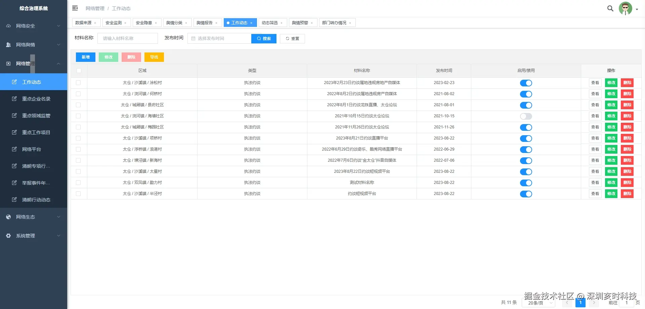This screenshot has height=309, width=645.
Task: Close the 部门转办情况 tab via its x
Action: pyautogui.click(x=350, y=23)
